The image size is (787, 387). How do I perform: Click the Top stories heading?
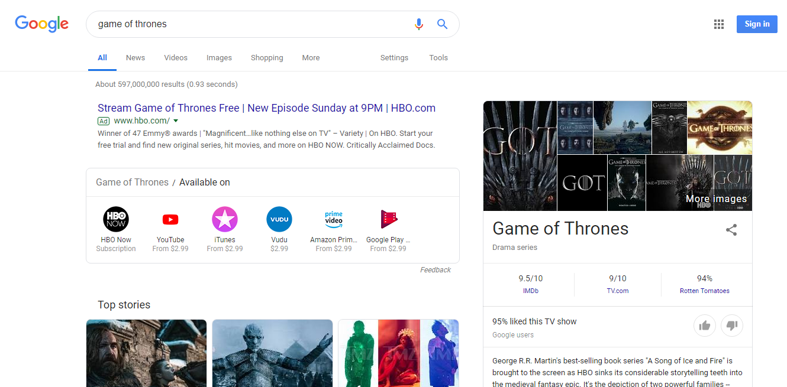click(124, 305)
